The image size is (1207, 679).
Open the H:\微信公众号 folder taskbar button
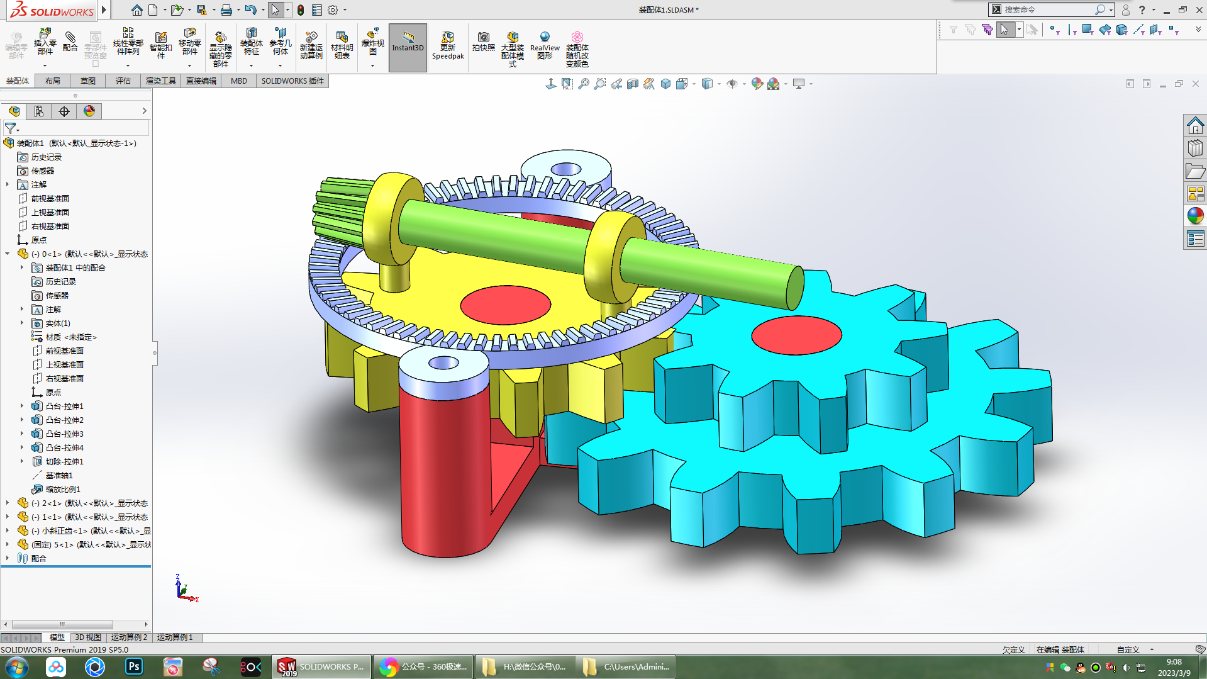click(x=524, y=666)
